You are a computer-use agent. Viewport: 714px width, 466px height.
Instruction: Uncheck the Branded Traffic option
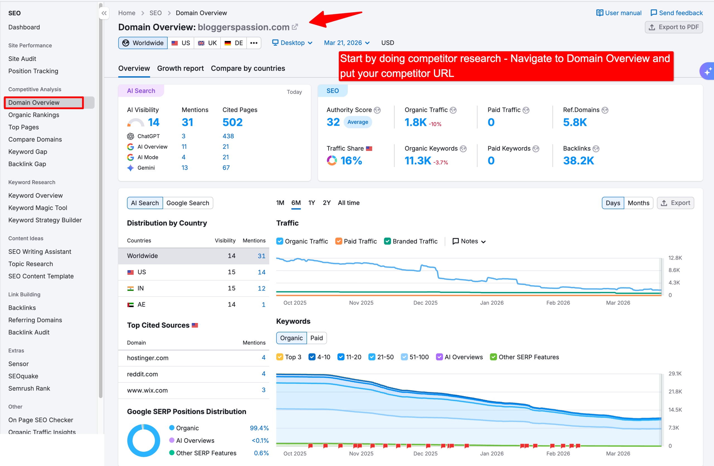[x=388, y=241]
